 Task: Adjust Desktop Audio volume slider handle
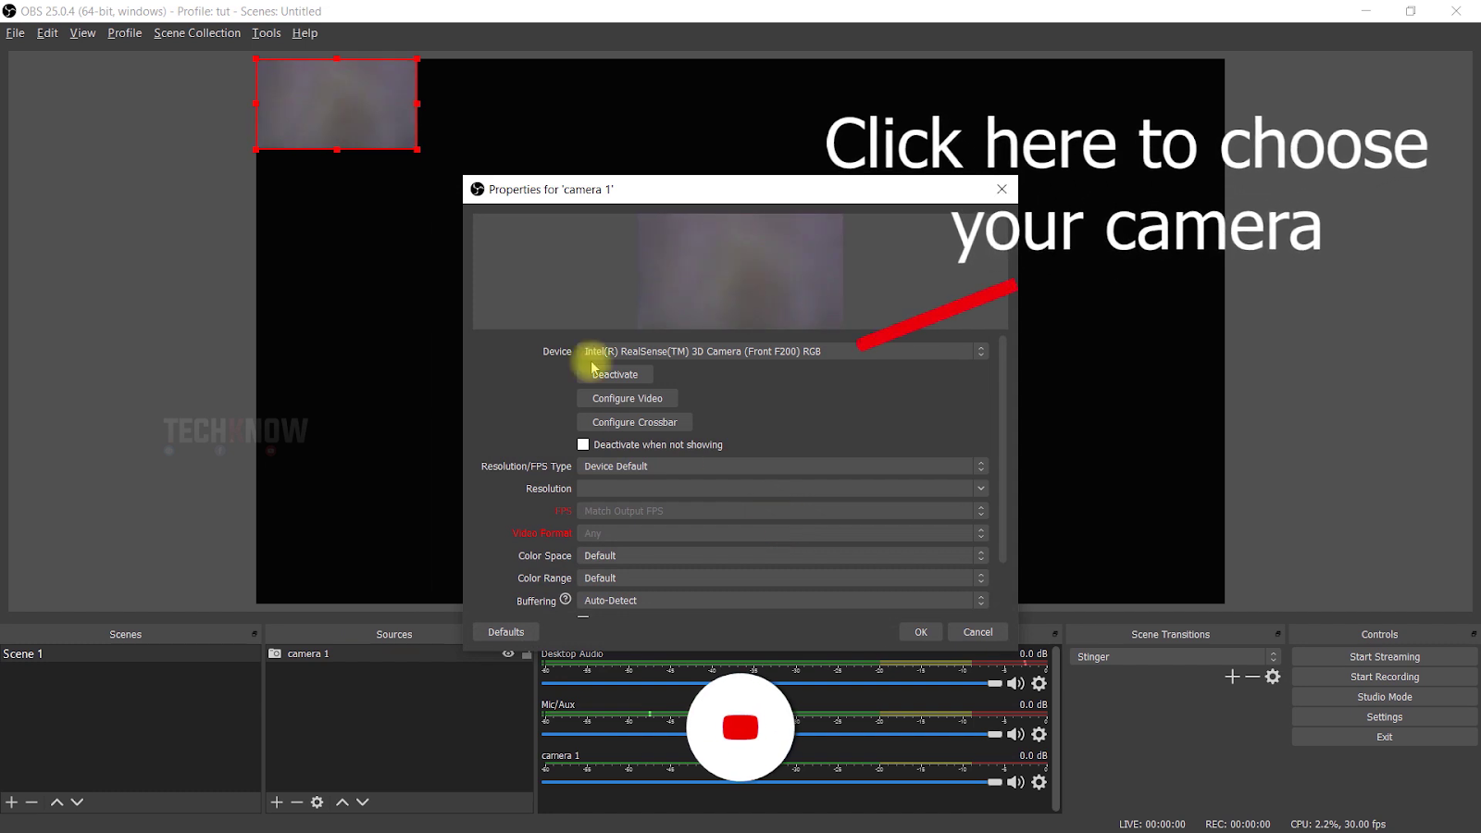(x=994, y=683)
